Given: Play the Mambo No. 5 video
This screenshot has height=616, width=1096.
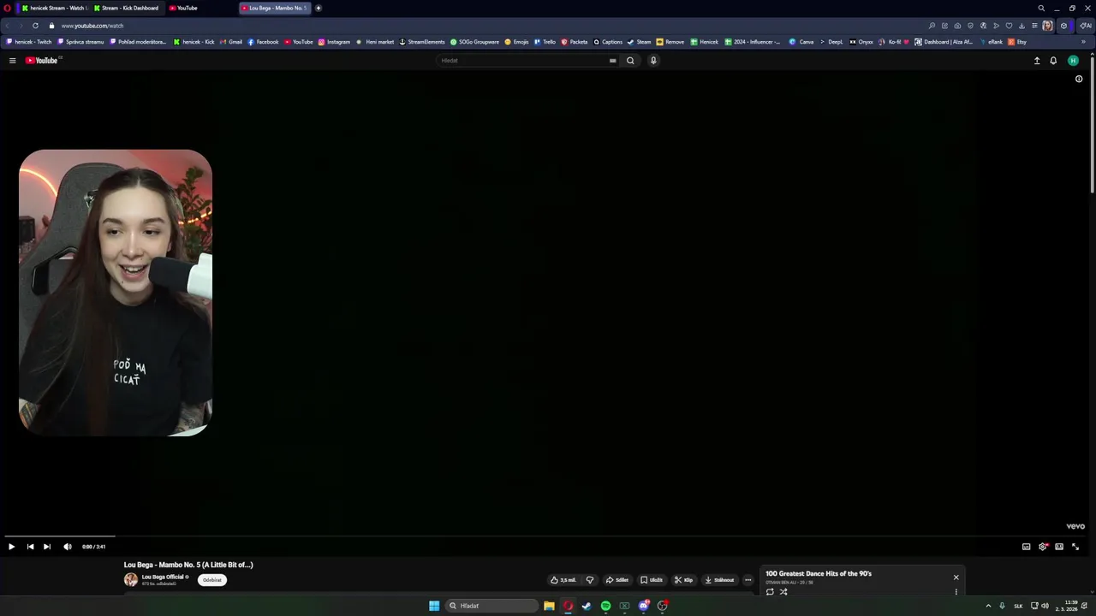Looking at the screenshot, I should 11,547.
